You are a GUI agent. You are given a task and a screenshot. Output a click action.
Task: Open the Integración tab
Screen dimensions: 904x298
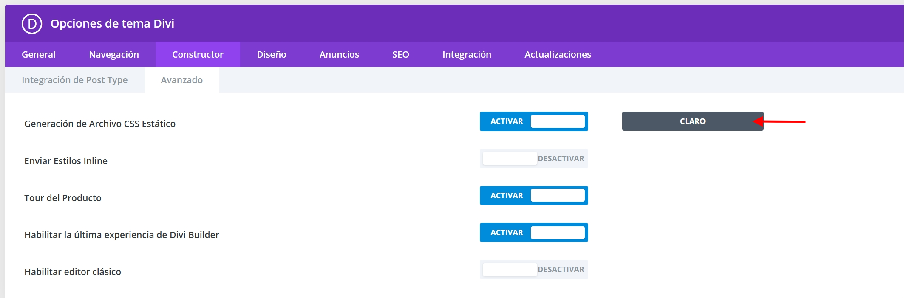(x=467, y=54)
